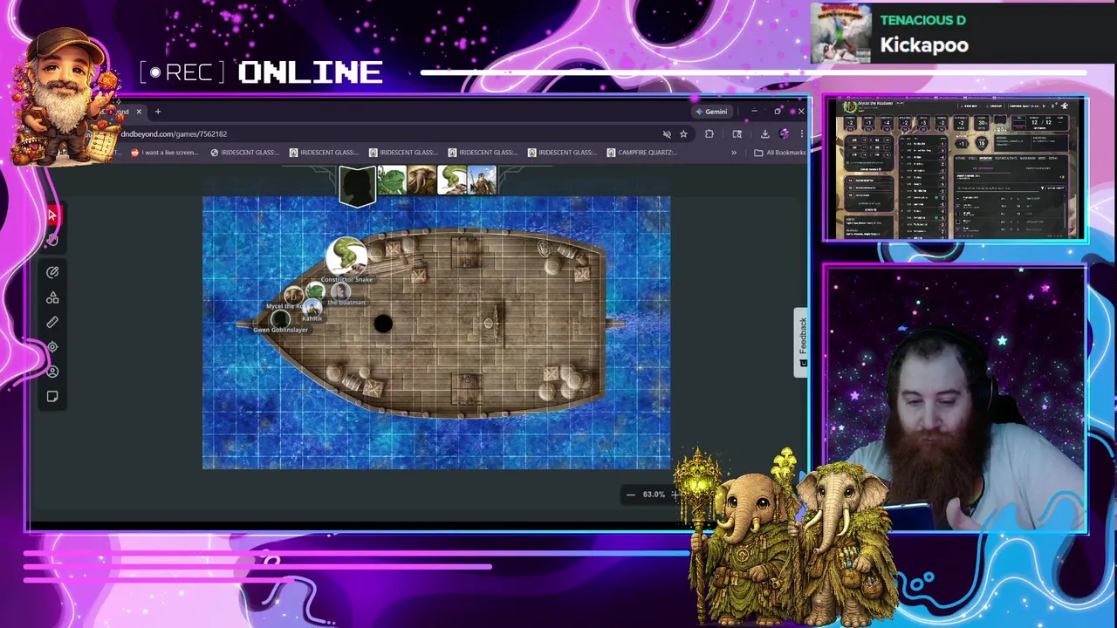Select the silhouette portrait in initiative tracker

coord(357,185)
